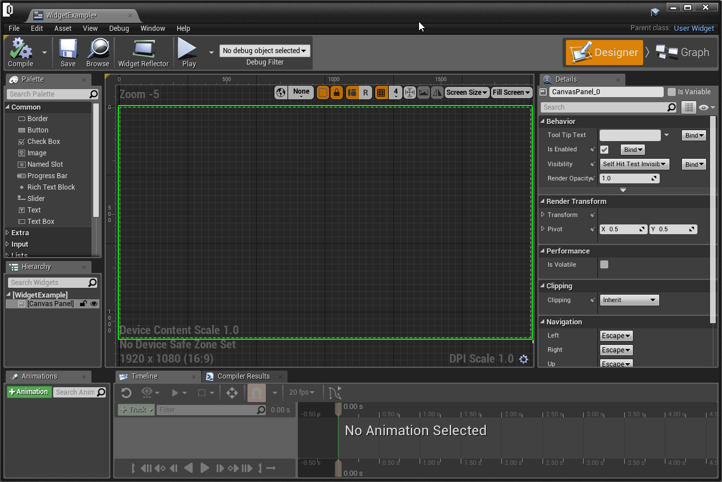Open Browse to find asset
Image resolution: width=722 pixels, height=482 pixels.
tap(98, 49)
